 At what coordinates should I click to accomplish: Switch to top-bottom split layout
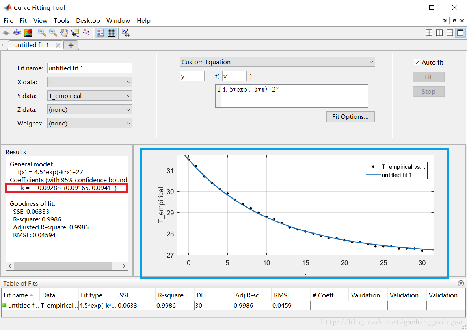(x=450, y=33)
